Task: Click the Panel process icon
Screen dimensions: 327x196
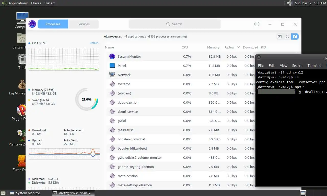Action: pyautogui.click(x=112, y=66)
